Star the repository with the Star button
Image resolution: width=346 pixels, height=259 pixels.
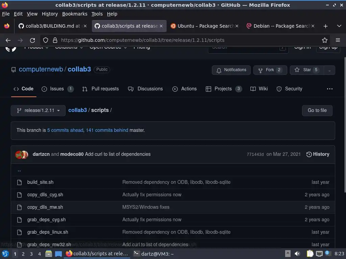[x=307, y=70]
